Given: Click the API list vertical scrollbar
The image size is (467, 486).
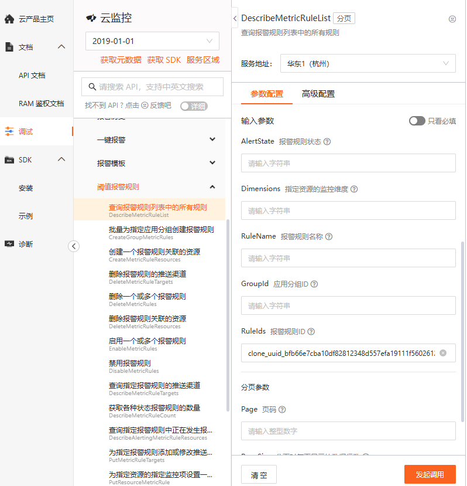Looking at the screenshot, I should click(x=228, y=315).
